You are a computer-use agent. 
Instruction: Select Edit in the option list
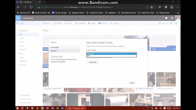coord(111,56)
